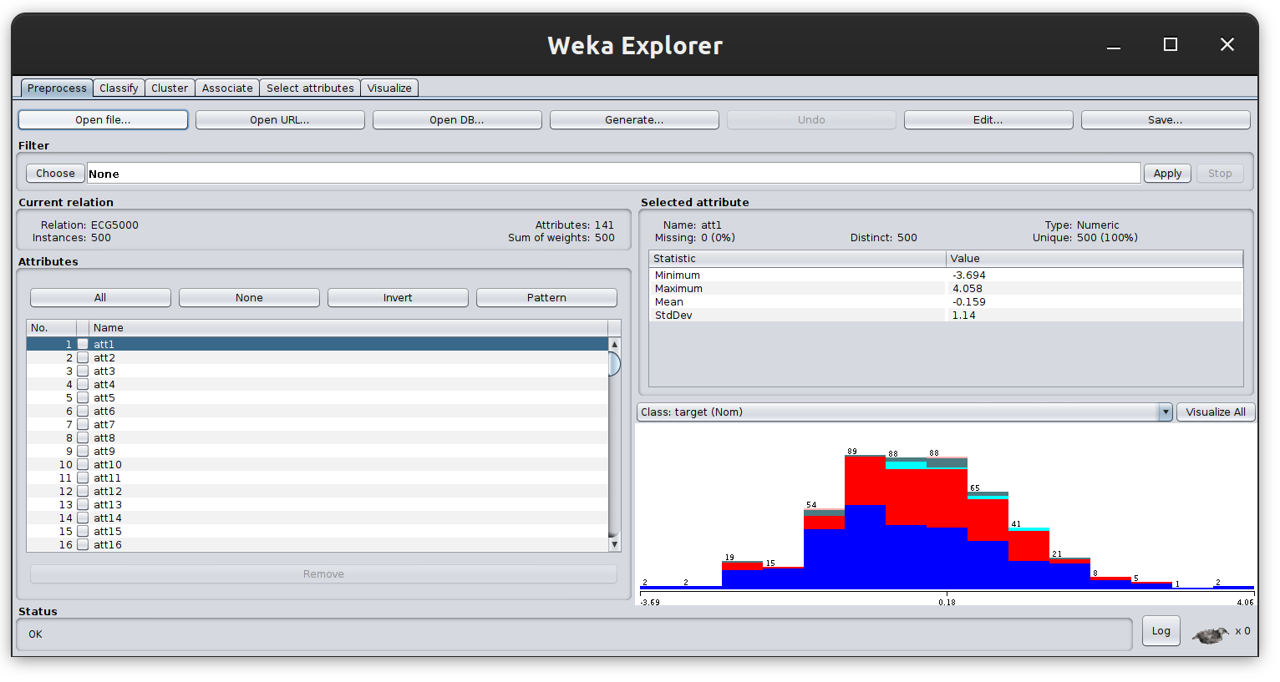Click the histogram bar labeled 41
This screenshot has width=1280, height=682.
pyautogui.click(x=1029, y=558)
